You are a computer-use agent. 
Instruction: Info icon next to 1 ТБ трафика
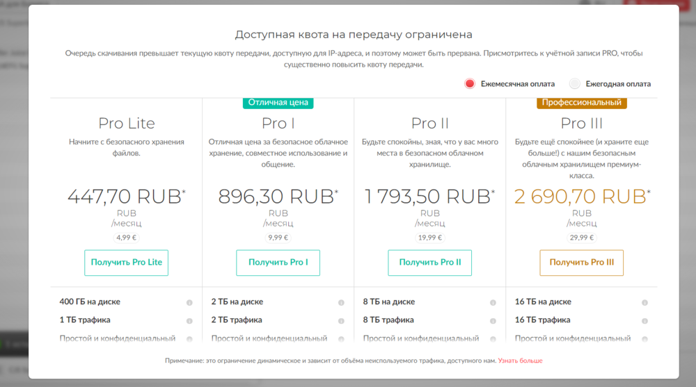189,321
